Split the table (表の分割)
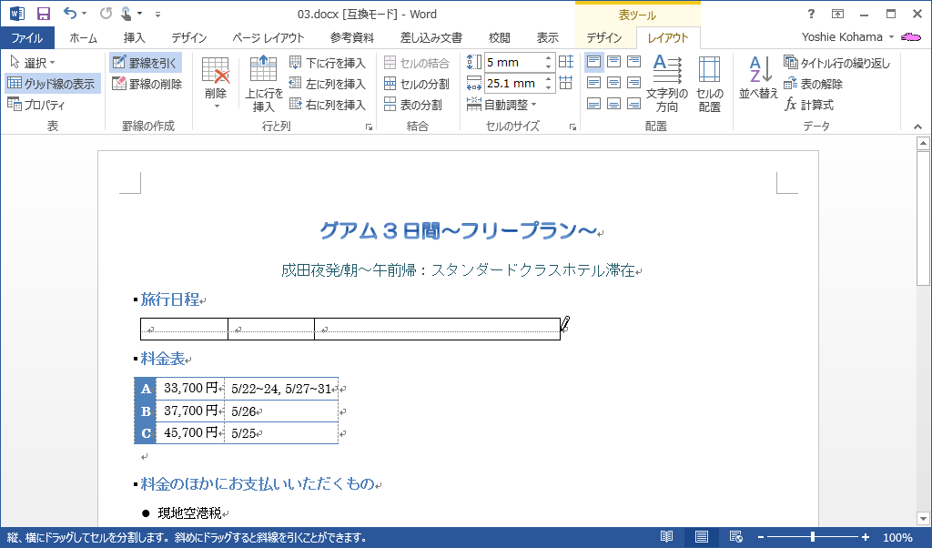Viewport: 932px width, 548px height. coord(413,105)
